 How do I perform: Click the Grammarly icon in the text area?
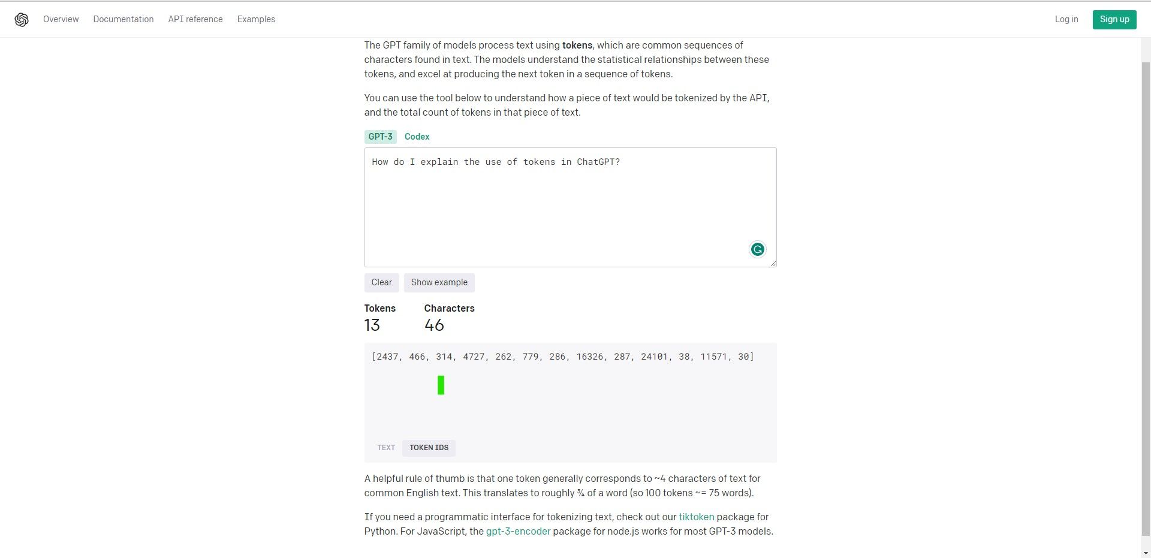tap(757, 249)
